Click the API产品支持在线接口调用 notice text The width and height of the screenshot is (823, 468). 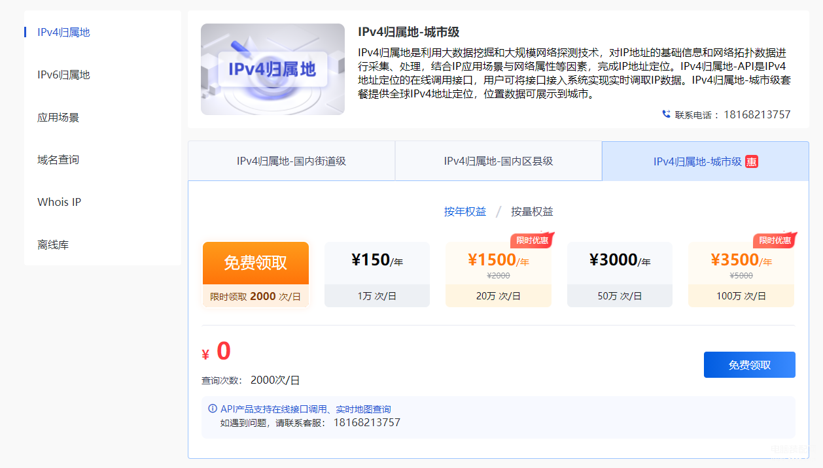[x=306, y=409]
